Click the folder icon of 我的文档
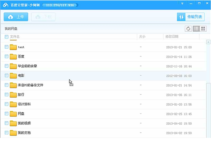211x143 pixels. (x=13, y=133)
